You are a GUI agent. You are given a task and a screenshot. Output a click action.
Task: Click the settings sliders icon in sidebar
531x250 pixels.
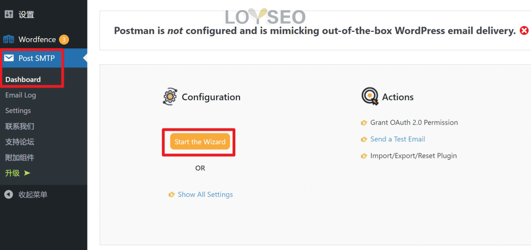pyautogui.click(x=9, y=14)
